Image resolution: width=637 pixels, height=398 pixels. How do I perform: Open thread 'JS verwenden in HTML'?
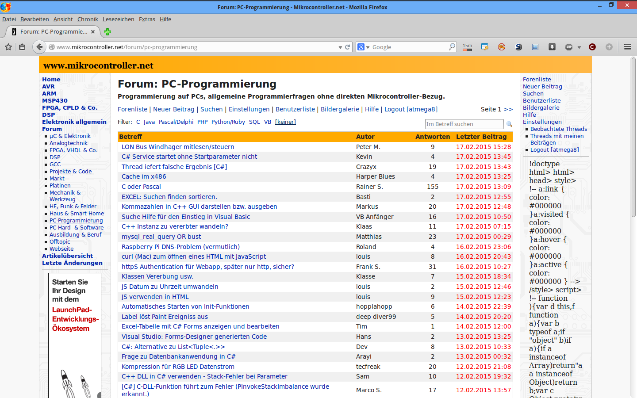[x=155, y=297]
